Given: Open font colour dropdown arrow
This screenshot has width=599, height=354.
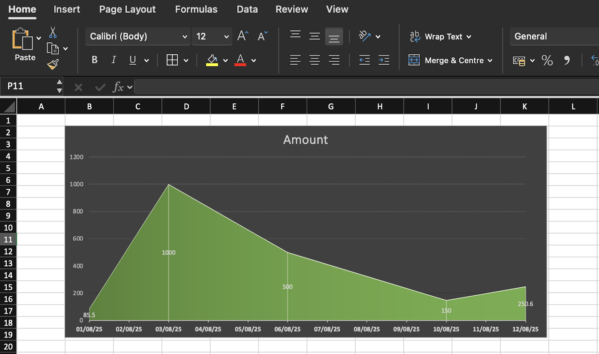Looking at the screenshot, I should pos(253,60).
